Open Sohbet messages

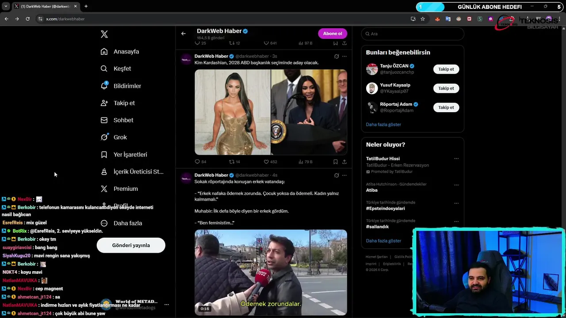click(117, 120)
